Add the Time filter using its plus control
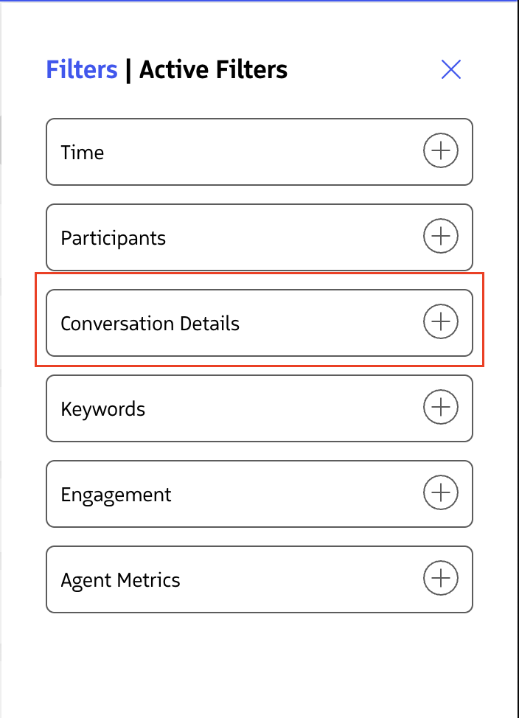This screenshot has width=519, height=718. point(440,150)
